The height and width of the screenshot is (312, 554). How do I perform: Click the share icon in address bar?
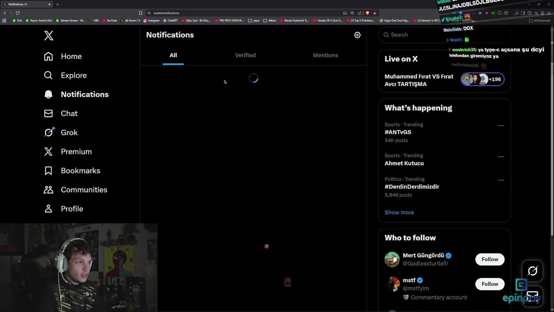(360, 13)
